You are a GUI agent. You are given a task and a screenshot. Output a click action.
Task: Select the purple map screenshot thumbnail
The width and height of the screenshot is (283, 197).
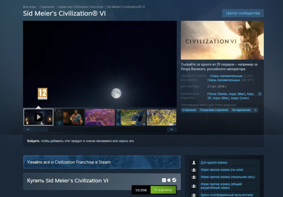100,117
